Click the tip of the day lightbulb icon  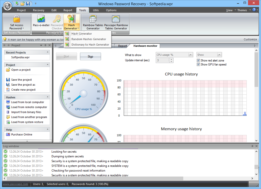coord(5,39)
